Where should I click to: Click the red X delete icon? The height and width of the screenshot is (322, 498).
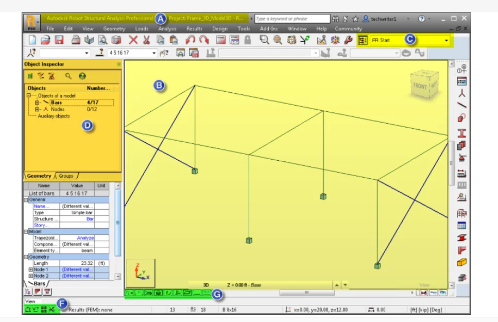point(133,40)
